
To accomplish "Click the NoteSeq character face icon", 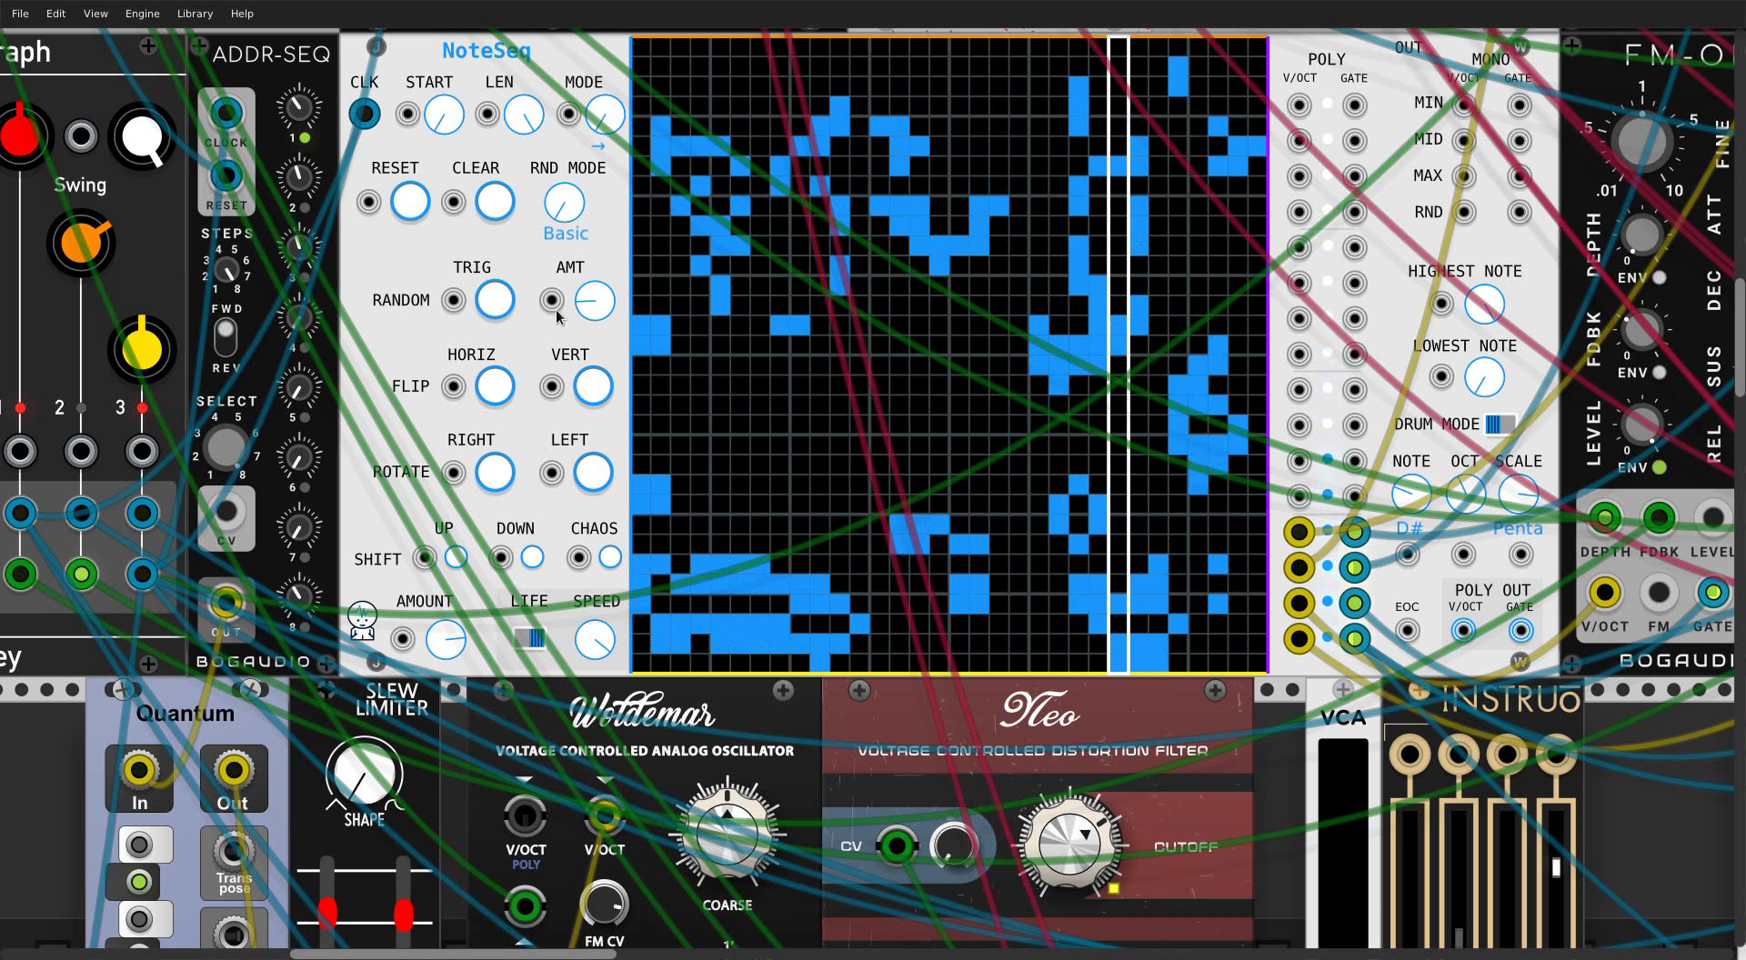I will [363, 622].
